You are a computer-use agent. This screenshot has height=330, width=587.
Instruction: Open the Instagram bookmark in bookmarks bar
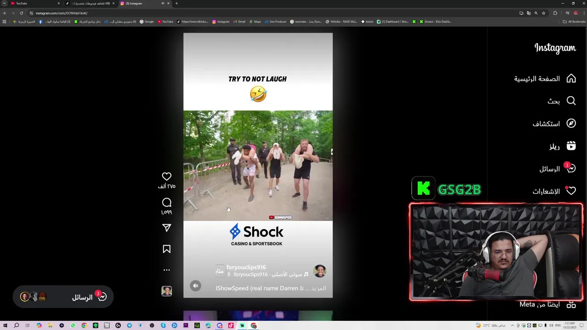coord(221,22)
